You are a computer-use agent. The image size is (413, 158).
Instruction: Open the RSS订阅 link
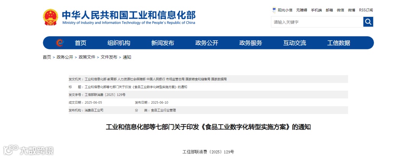coord(366,10)
